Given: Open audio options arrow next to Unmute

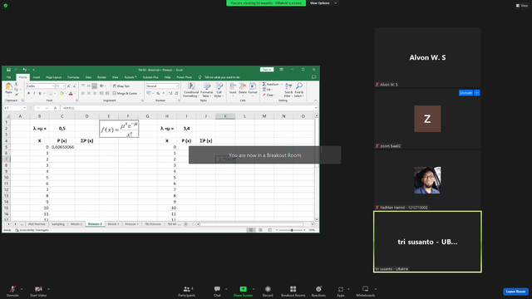Looking at the screenshot, I should point(22,289).
